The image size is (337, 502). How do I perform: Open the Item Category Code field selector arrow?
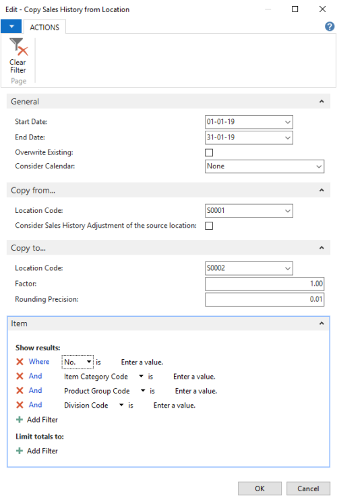point(141,377)
